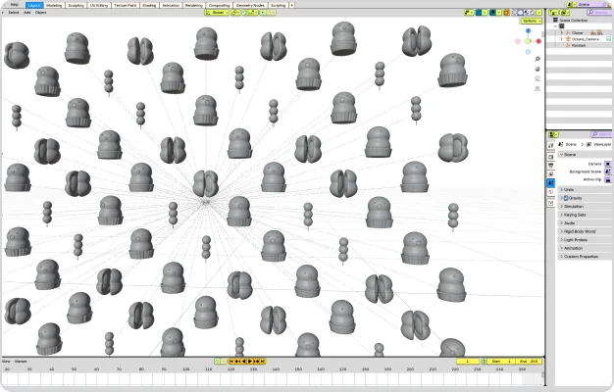The width and height of the screenshot is (614, 392).
Task: Toggle proportional editing
Action: coord(263,13)
